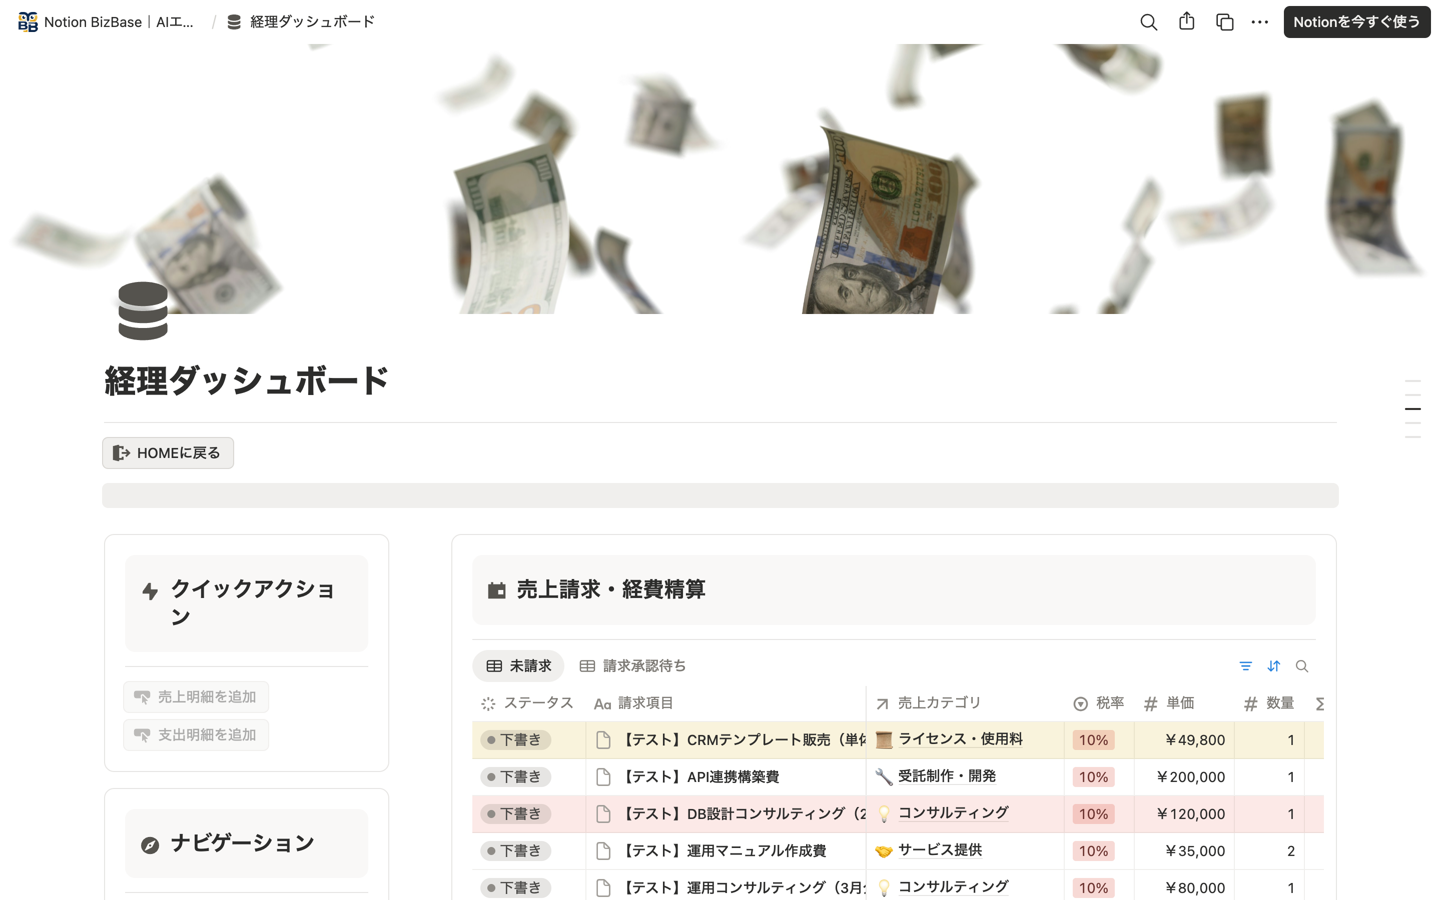This screenshot has height=900, width=1441.
Task: Click 支出明細を追加 button
Action: 196,735
